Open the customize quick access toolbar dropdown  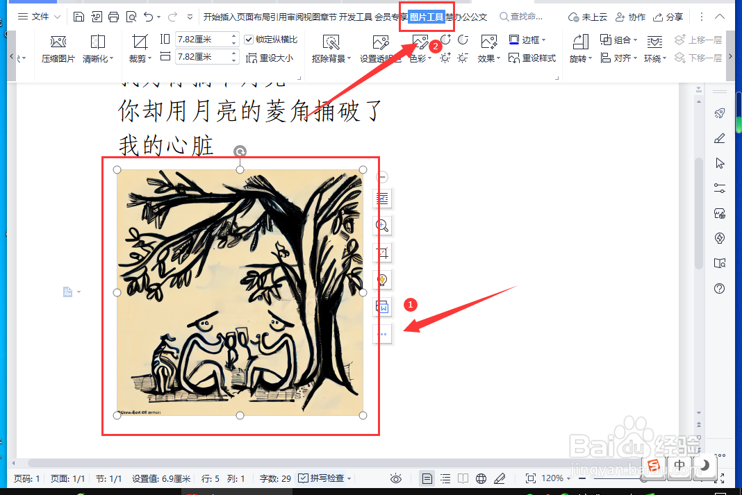point(190,17)
